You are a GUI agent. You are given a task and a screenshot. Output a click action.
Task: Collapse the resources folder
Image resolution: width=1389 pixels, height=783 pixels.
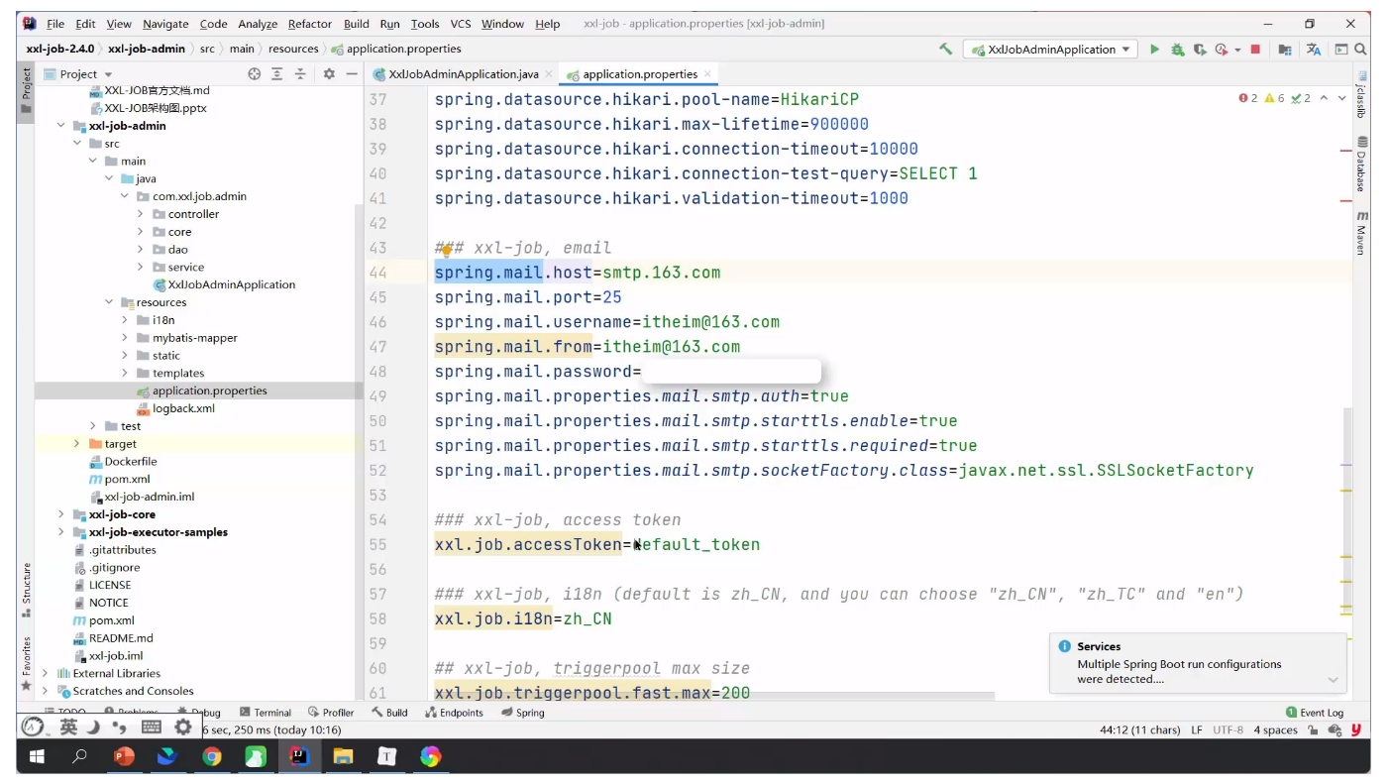click(x=109, y=302)
